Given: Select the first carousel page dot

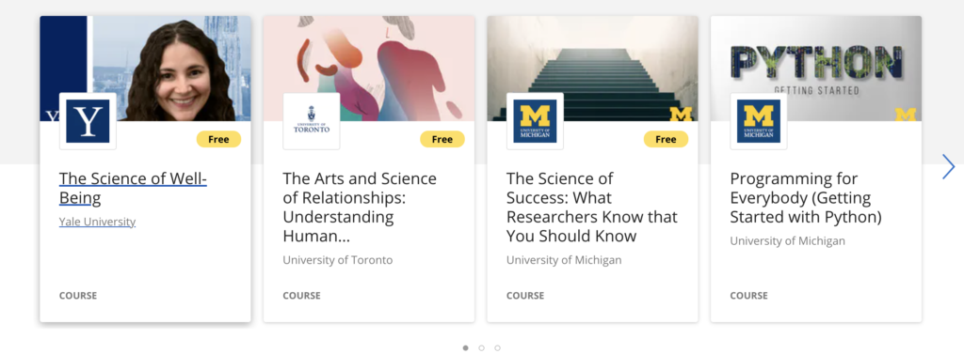Looking at the screenshot, I should click(465, 347).
